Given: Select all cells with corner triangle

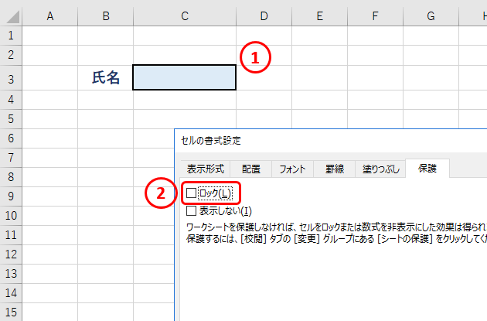Looking at the screenshot, I should coord(11,16).
